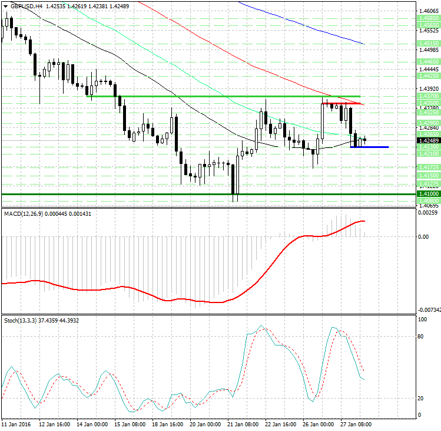Click the 1.45150 price level label
This screenshot has width=441, height=431.
click(x=429, y=44)
